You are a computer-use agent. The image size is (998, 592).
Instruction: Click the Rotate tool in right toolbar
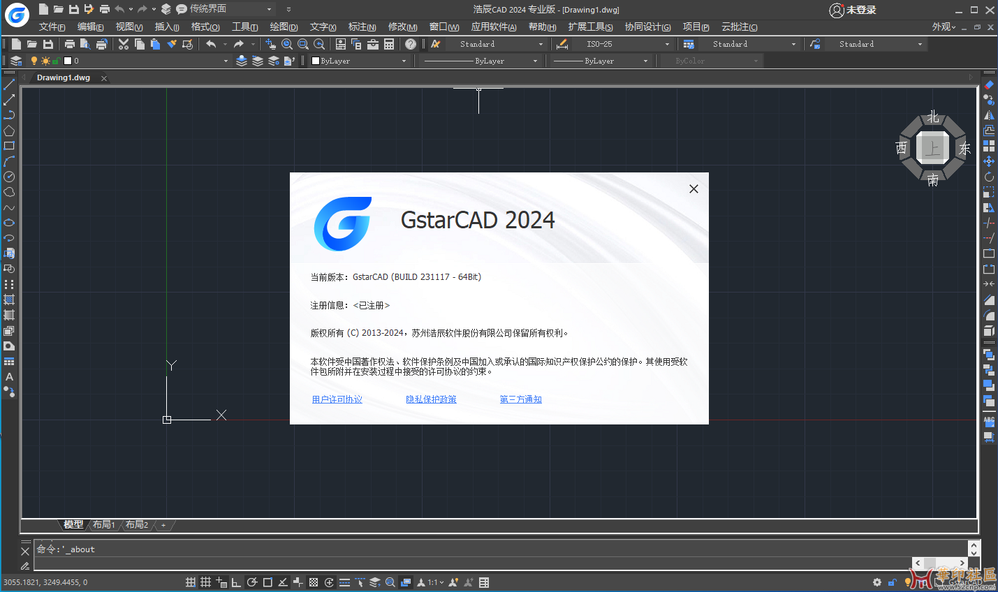[989, 177]
